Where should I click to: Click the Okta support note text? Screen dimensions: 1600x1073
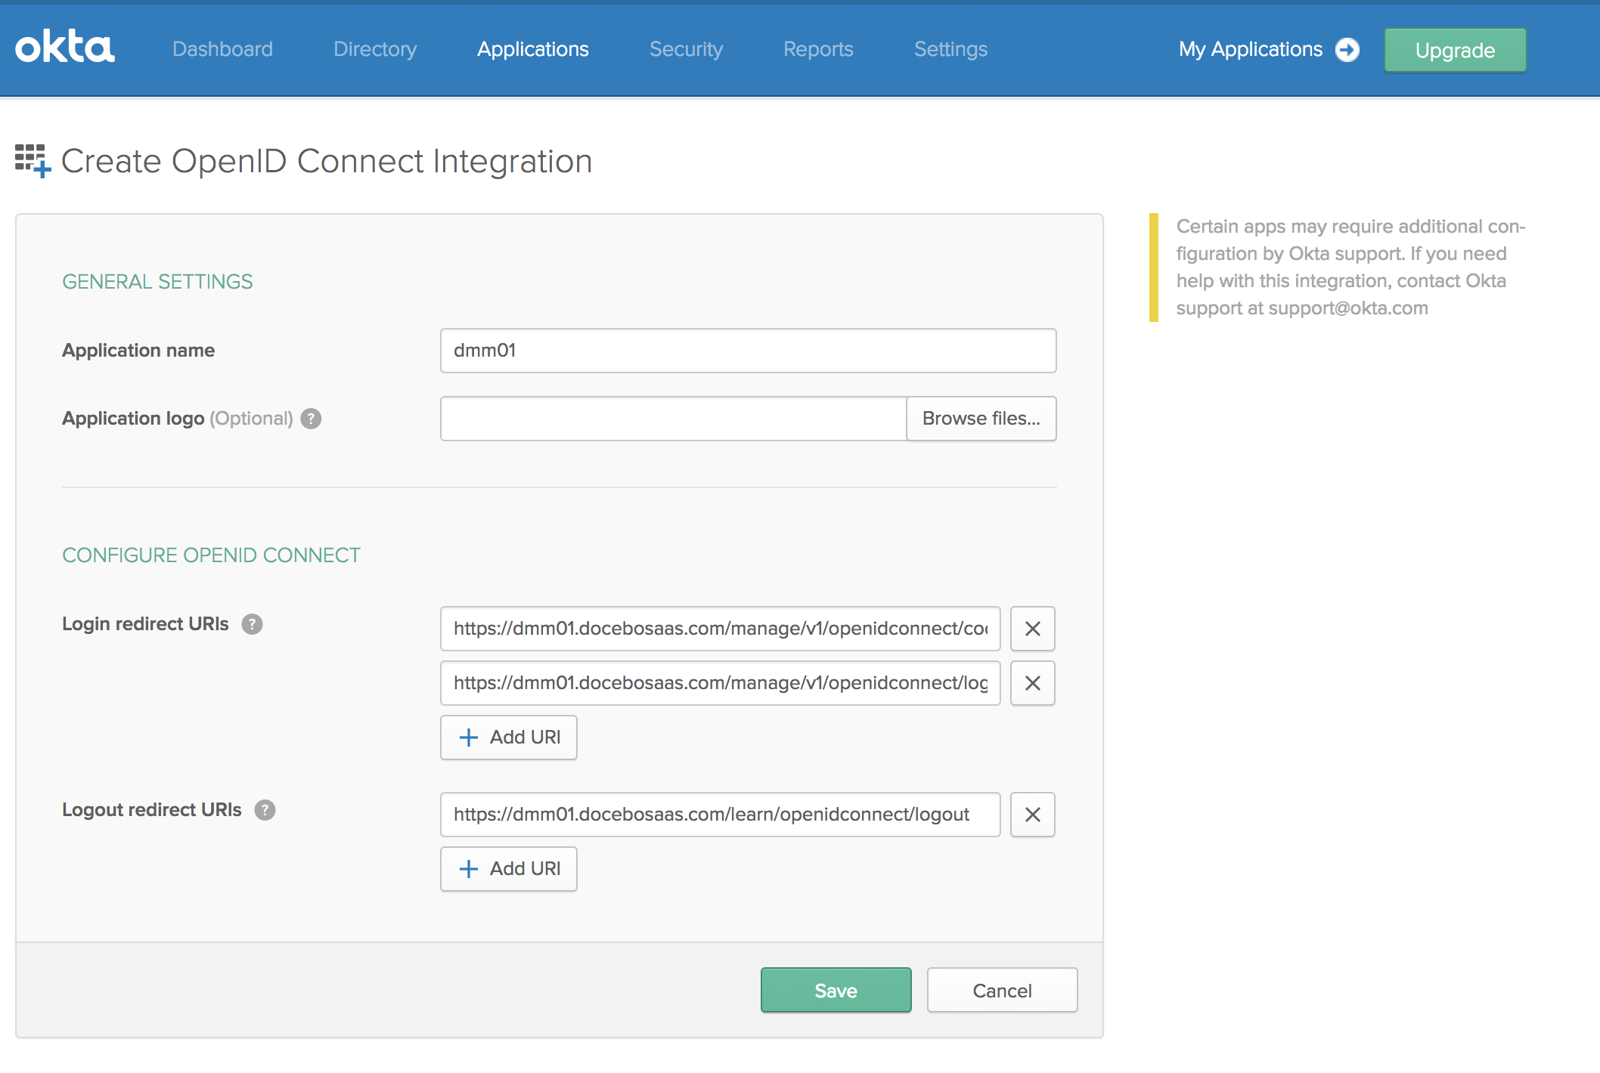[x=1350, y=267]
